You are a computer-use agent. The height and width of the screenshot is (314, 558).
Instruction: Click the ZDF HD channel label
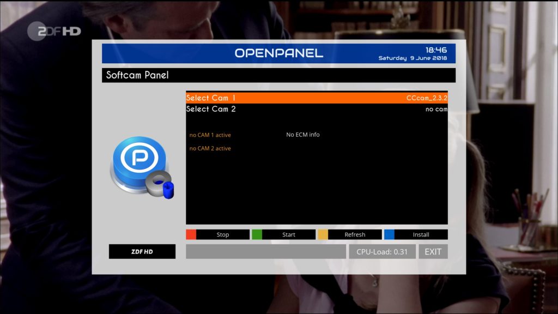coord(142,252)
